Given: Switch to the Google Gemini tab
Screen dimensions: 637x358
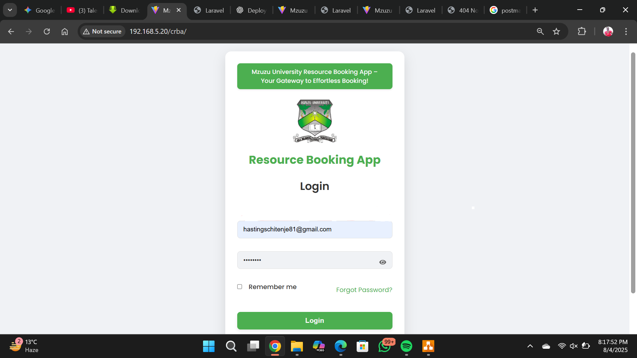Looking at the screenshot, I should (40, 10).
